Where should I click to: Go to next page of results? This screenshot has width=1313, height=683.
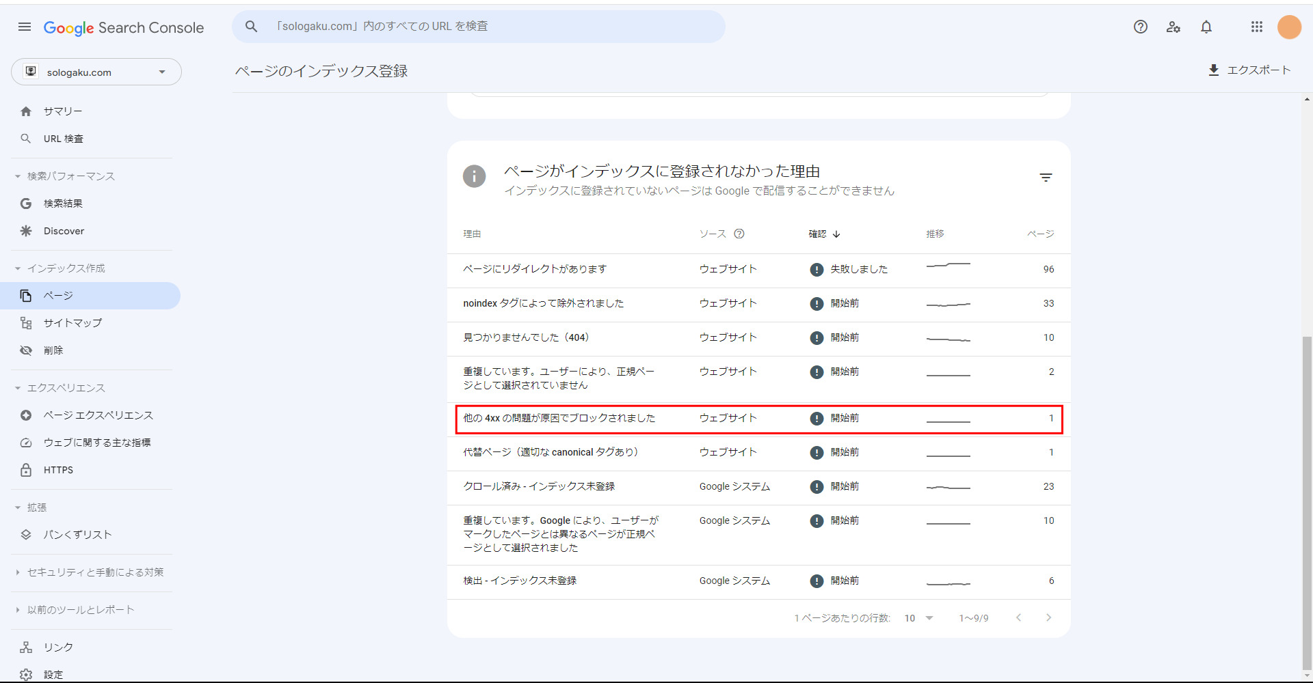1048,617
